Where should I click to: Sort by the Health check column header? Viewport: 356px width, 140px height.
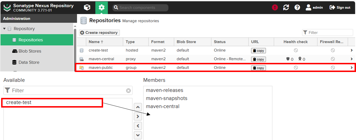click(296, 42)
